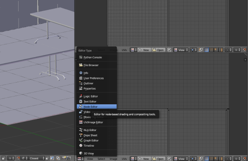248x161 pixels.
Task: Open proportional editing dropdown in lower UV header
Action: click(237, 159)
